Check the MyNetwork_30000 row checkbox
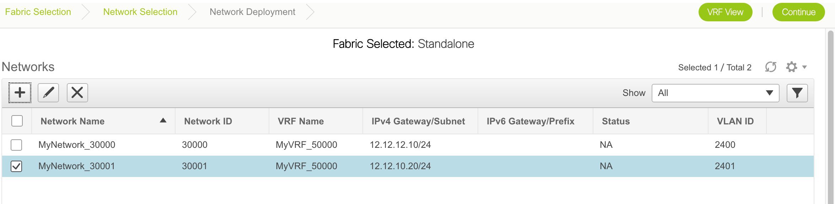Viewport: 835px width, 204px height. coord(16,145)
